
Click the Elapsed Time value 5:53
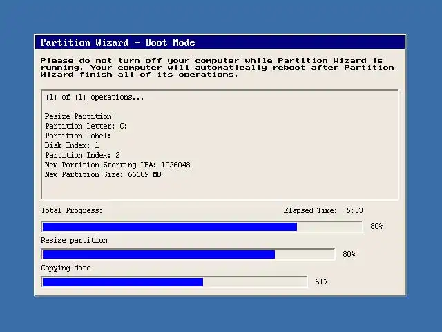tap(354, 210)
